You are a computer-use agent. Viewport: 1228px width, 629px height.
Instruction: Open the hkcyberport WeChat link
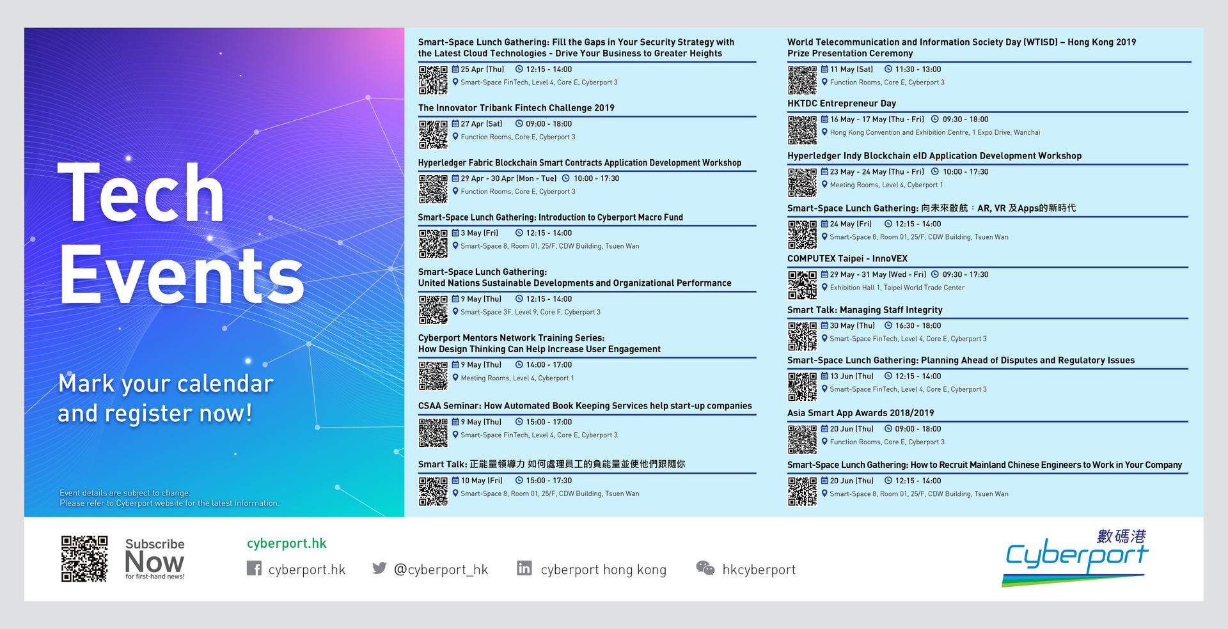point(759,570)
